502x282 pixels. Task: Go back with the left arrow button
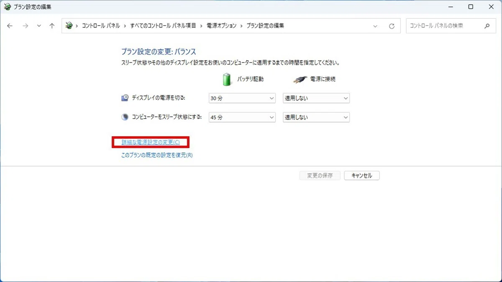coord(10,26)
